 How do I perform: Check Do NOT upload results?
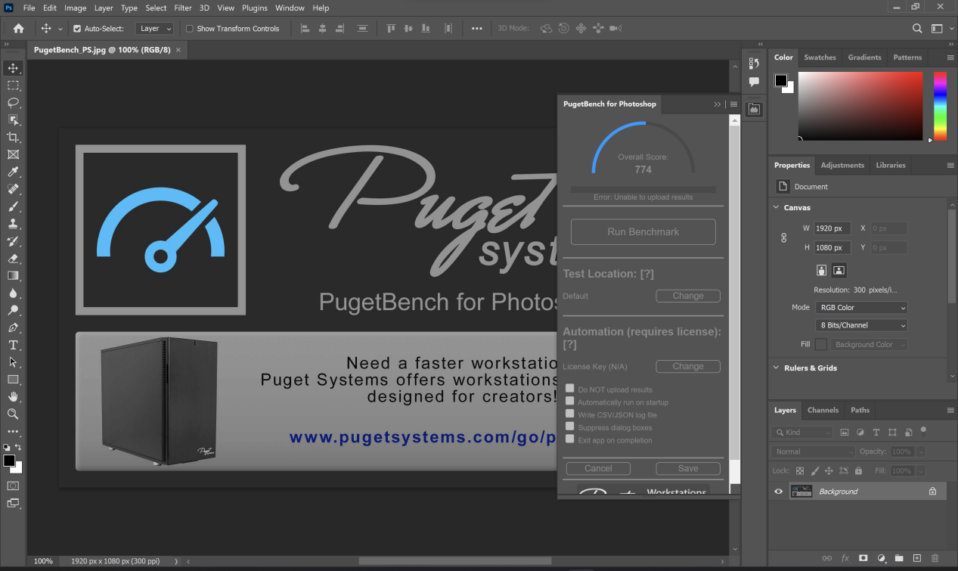(570, 389)
